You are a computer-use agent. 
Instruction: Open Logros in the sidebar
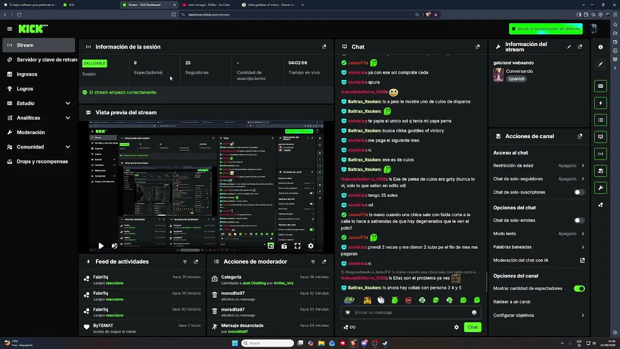[39, 89]
